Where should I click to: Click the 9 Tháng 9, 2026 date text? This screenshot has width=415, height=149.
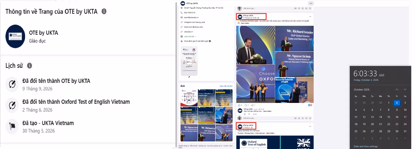click(37, 89)
